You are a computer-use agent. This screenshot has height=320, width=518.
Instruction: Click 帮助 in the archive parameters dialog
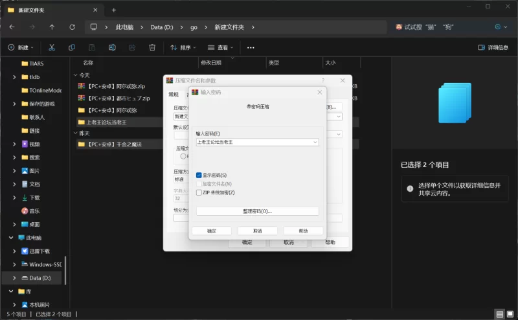[330, 242]
